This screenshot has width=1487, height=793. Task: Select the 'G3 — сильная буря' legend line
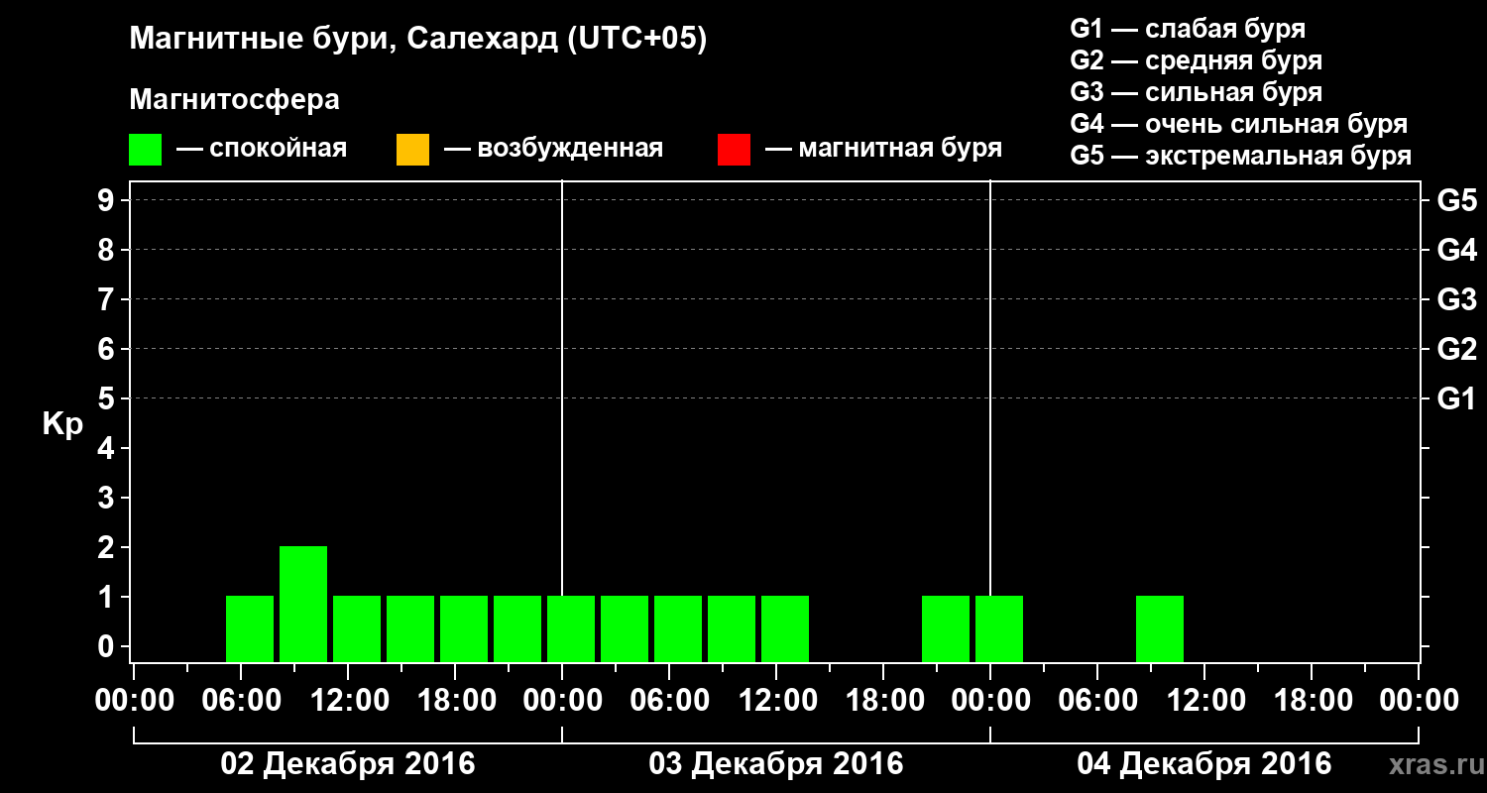point(1196,92)
